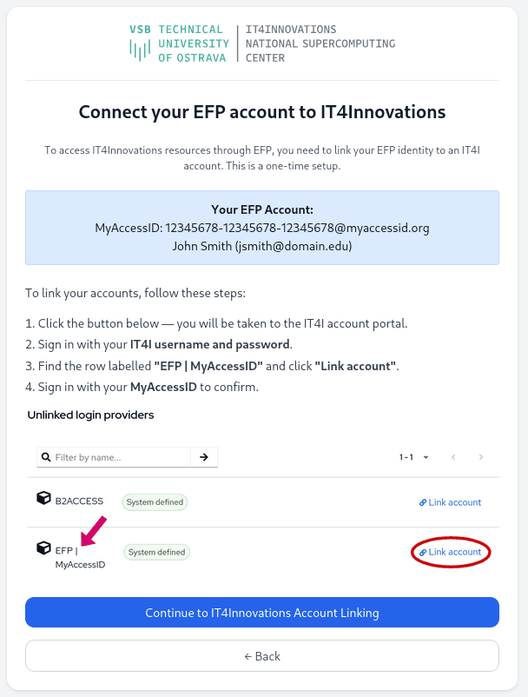The height and width of the screenshot is (697, 528).
Task: Click the VSB Technical University logo
Action: [179, 43]
